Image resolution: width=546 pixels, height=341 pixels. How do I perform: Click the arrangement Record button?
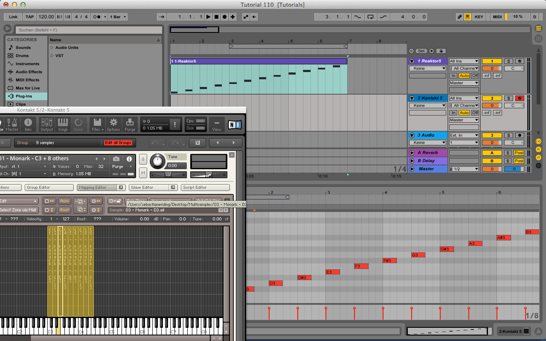tap(224, 17)
